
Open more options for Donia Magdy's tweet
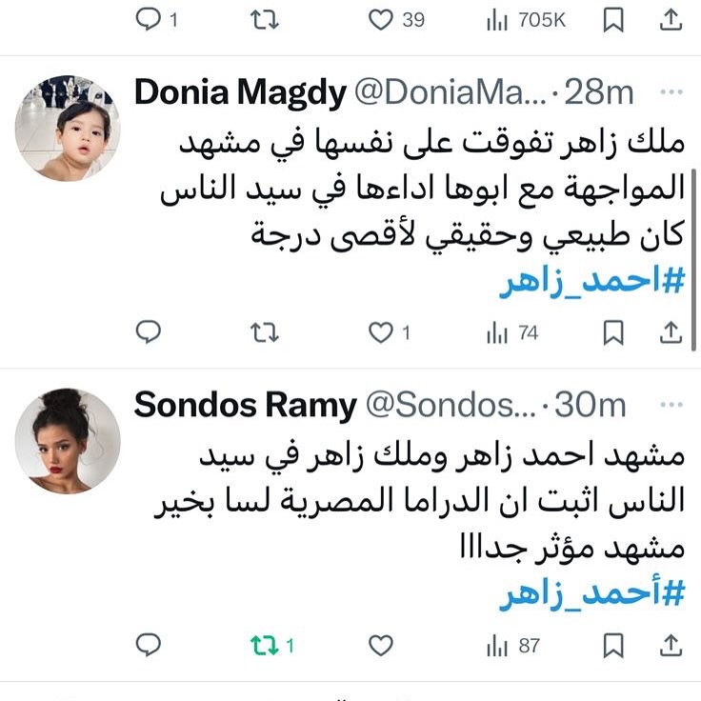671,91
